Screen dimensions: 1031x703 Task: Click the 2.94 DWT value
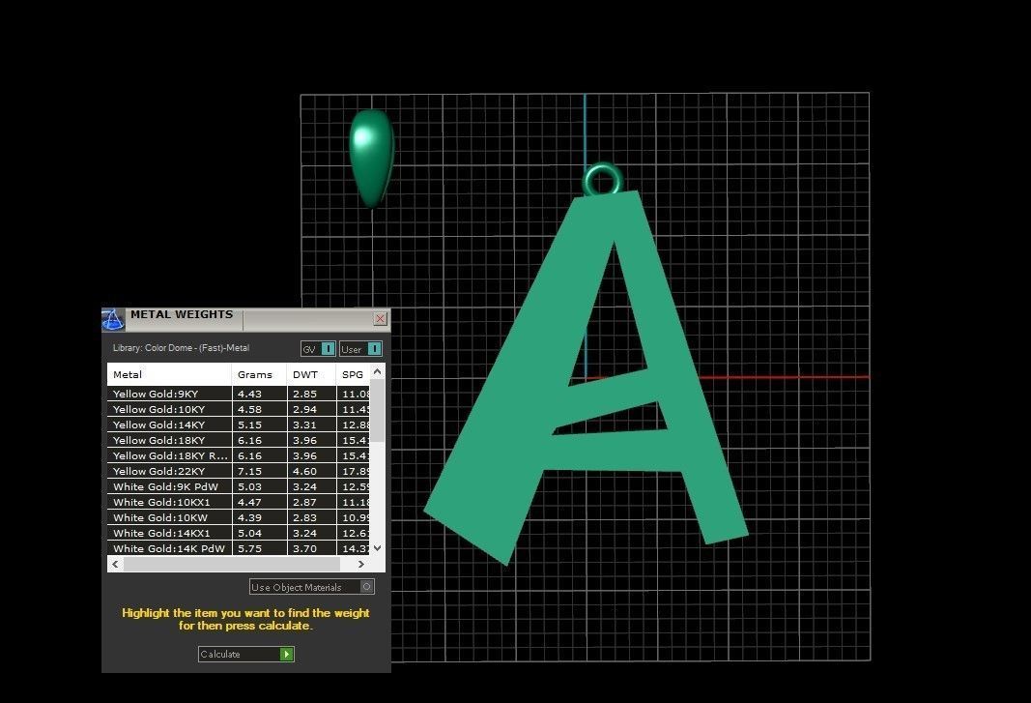[x=305, y=409]
